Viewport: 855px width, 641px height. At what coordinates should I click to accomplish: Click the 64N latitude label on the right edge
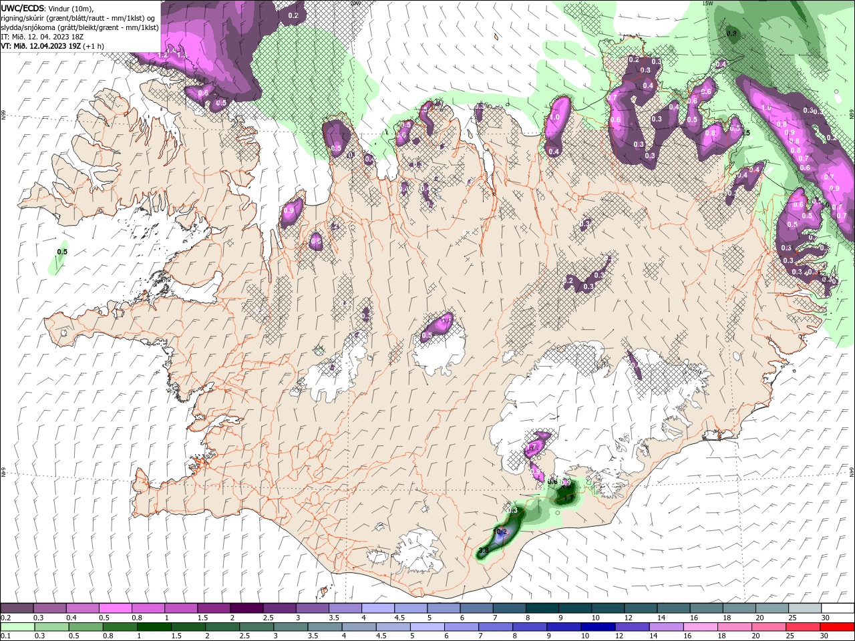(x=852, y=471)
